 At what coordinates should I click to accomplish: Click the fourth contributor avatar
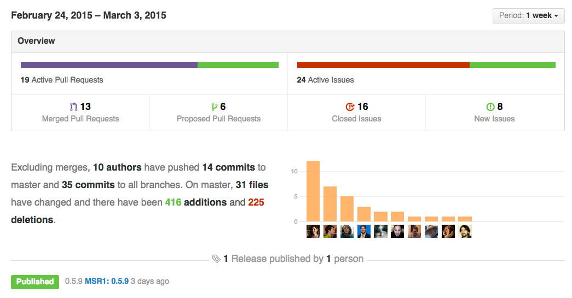364,231
